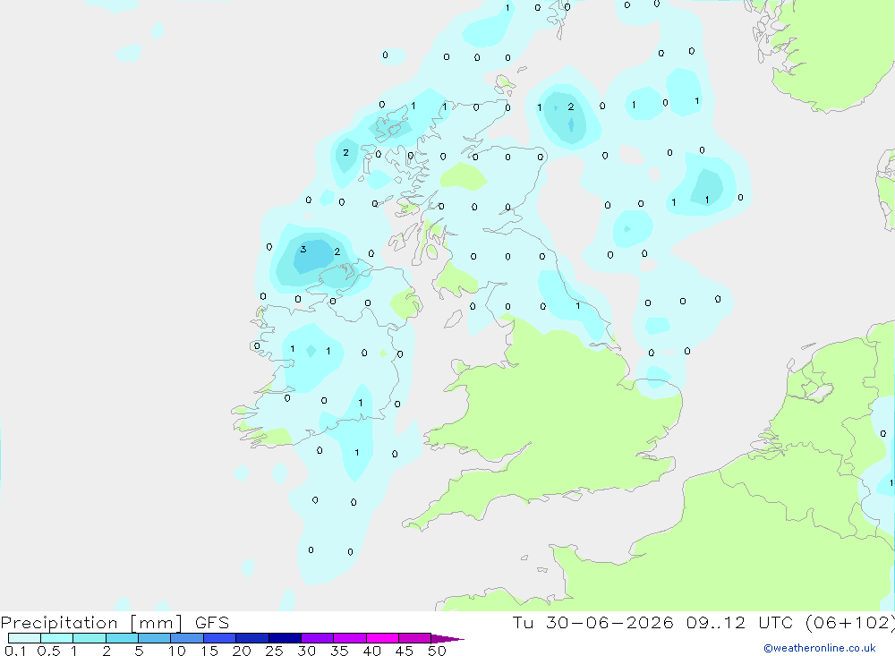Select the 10–15 mm legend swatch
The image size is (895, 656).
[x=187, y=638]
